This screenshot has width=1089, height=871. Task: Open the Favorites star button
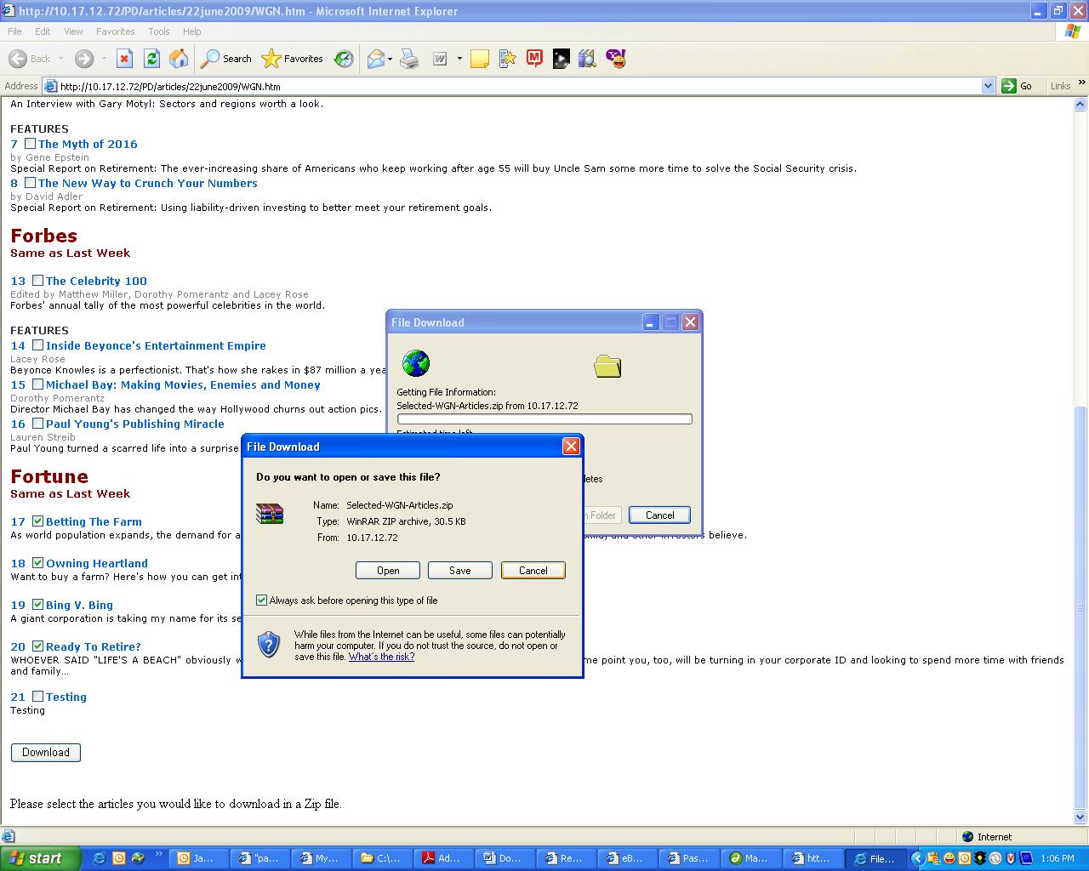pyautogui.click(x=293, y=59)
